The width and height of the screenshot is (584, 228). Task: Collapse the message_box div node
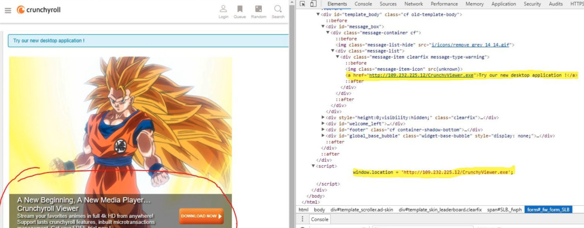coord(323,27)
